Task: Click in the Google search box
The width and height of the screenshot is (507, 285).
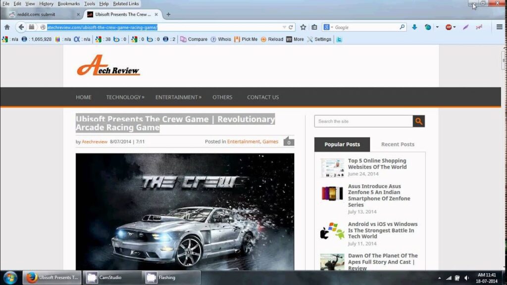Action: pos(366,28)
